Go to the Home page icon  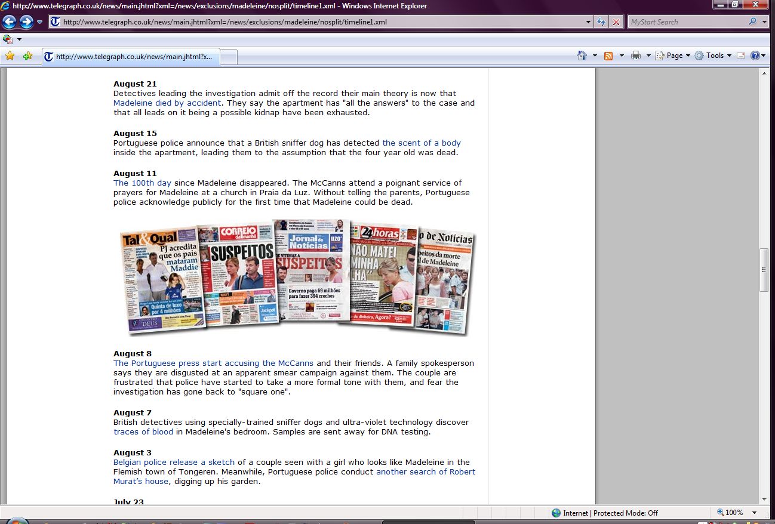[582, 56]
